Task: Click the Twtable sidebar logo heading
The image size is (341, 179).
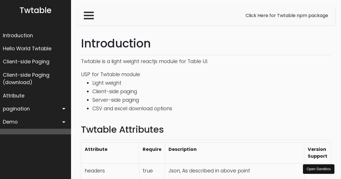Action: click(35, 11)
